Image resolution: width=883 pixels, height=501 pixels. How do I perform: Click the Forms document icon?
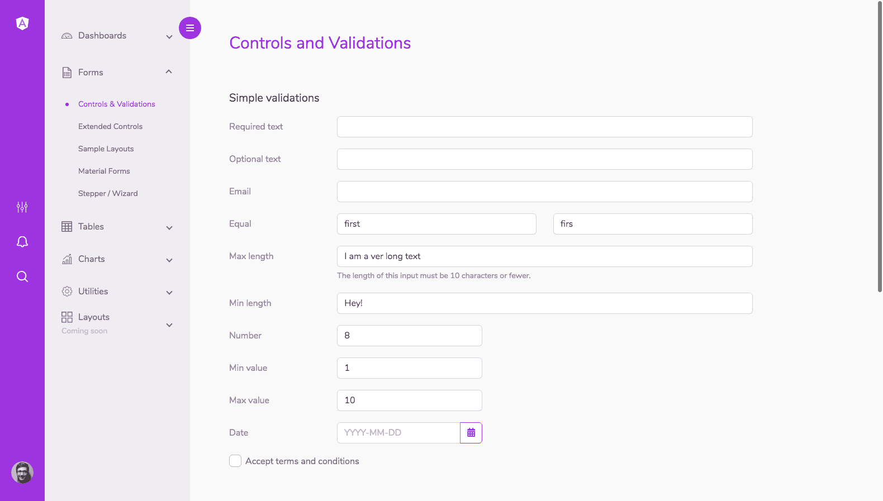67,71
